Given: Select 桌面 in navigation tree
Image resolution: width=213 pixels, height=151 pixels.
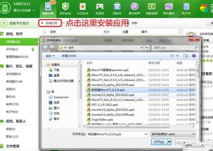Looking at the screenshot, I should click(56, 75).
